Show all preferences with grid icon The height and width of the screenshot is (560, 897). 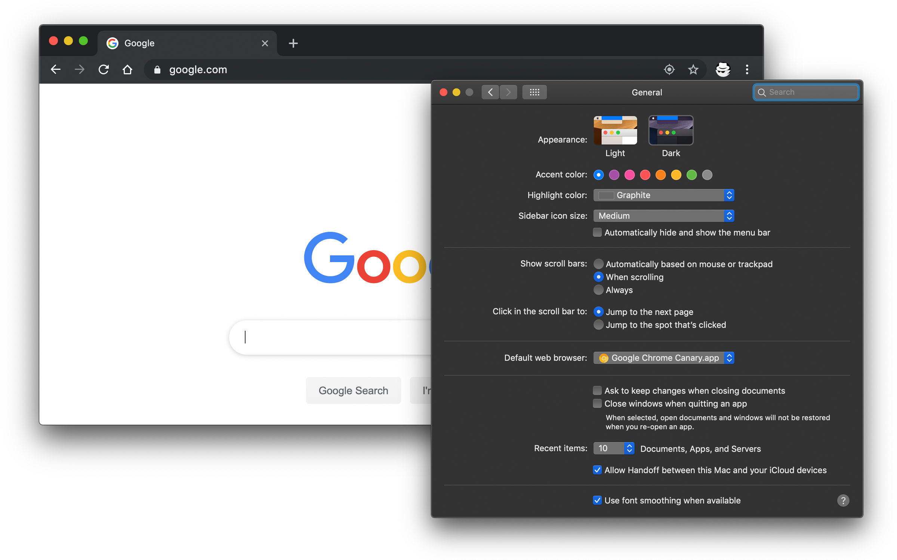click(534, 92)
